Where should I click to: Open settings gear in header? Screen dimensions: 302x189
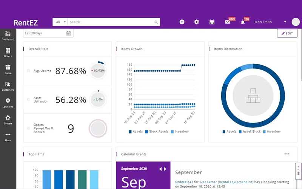point(196,22)
